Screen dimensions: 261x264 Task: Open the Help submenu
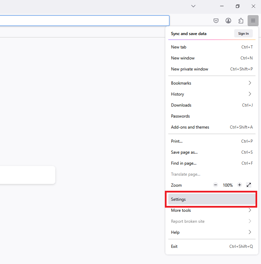pyautogui.click(x=212, y=232)
